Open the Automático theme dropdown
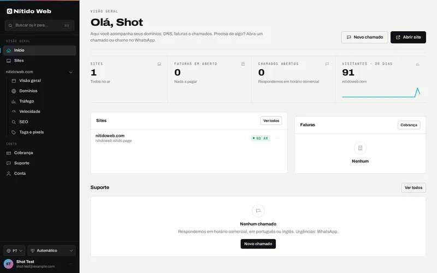Image resolution: width=437 pixels, height=273 pixels. 51,251
